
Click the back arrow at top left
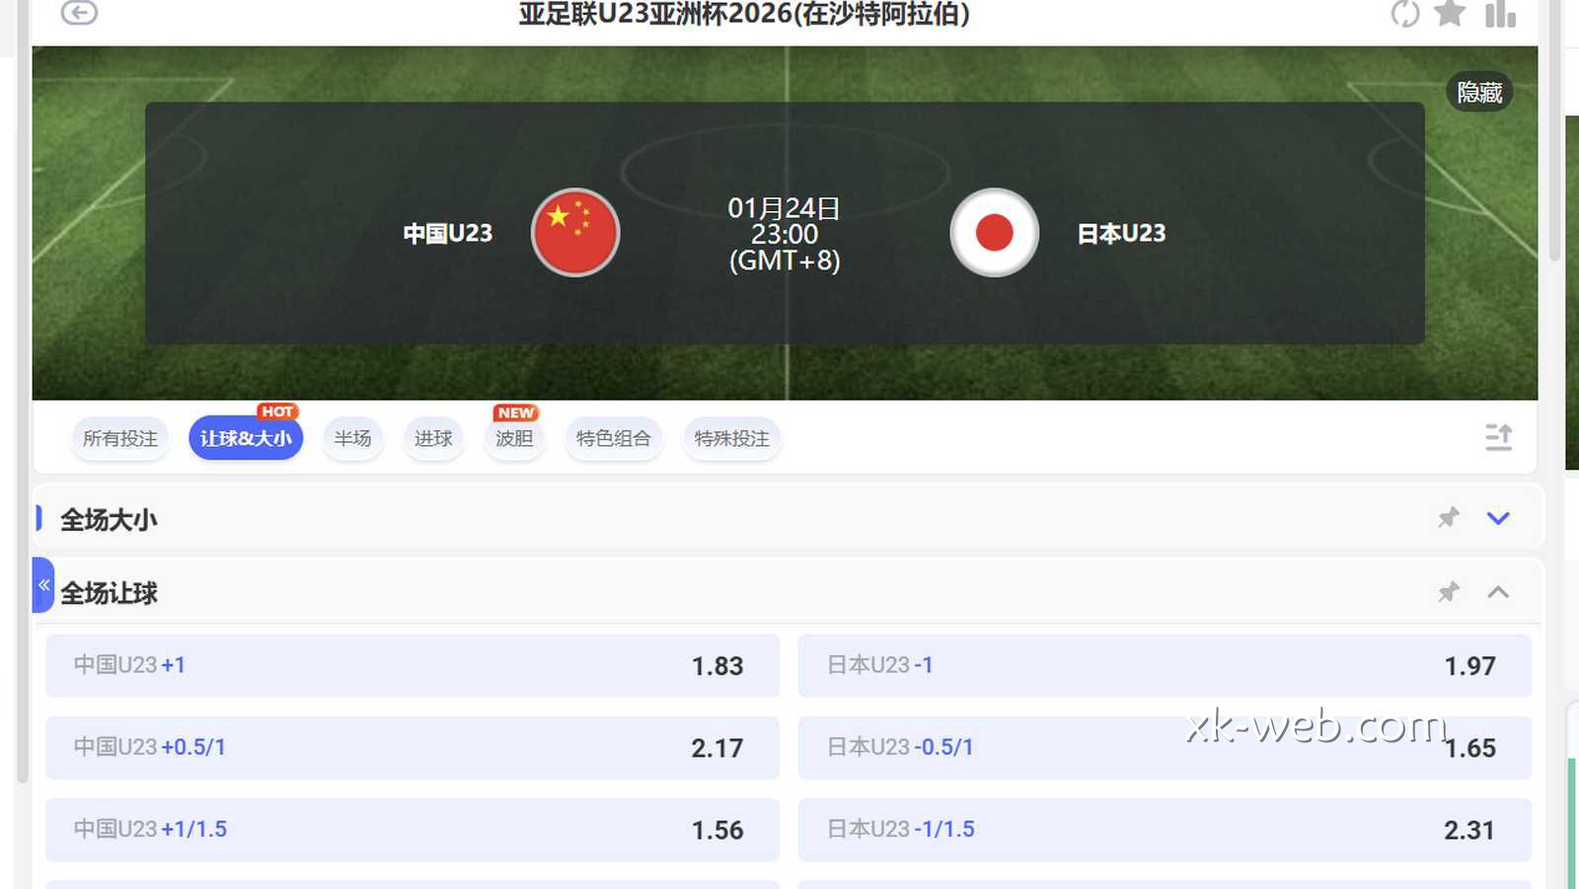click(x=79, y=14)
